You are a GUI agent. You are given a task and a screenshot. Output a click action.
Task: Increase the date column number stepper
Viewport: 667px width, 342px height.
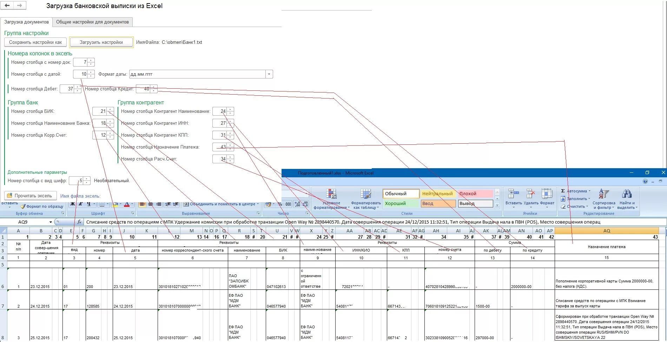91,72
